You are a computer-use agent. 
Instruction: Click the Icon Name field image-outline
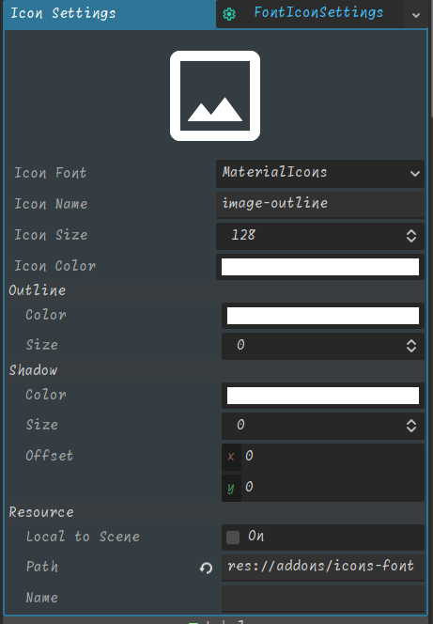[x=320, y=204]
